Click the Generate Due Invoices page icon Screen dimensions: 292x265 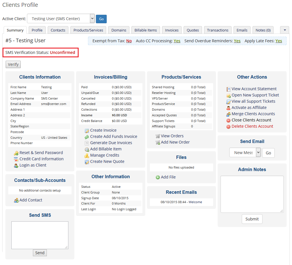pos(87,143)
